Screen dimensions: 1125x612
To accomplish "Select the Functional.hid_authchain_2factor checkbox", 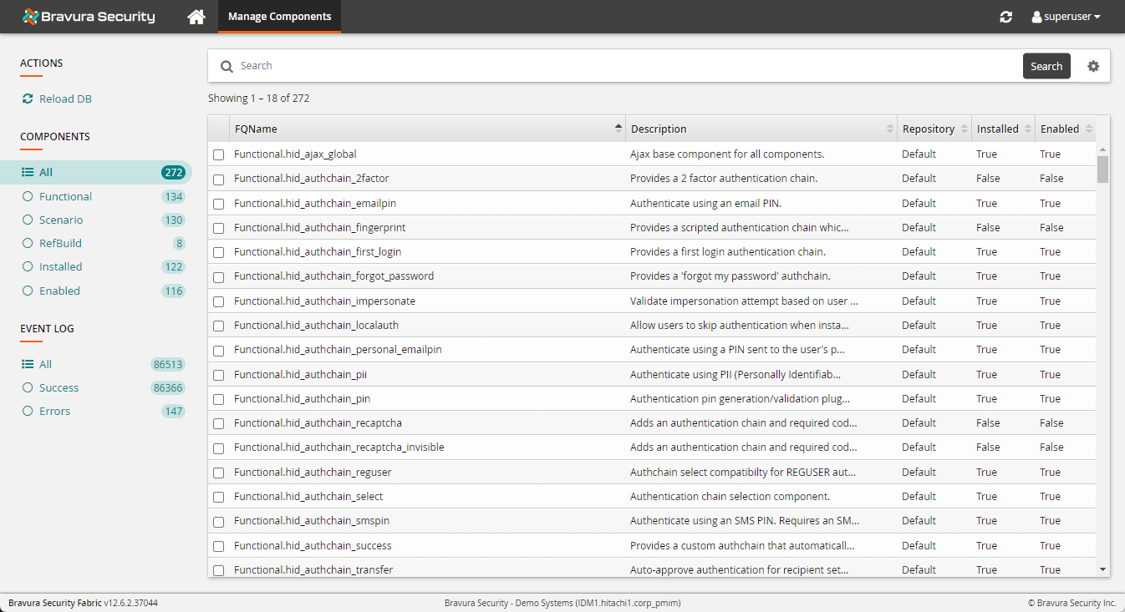I will (x=218, y=178).
